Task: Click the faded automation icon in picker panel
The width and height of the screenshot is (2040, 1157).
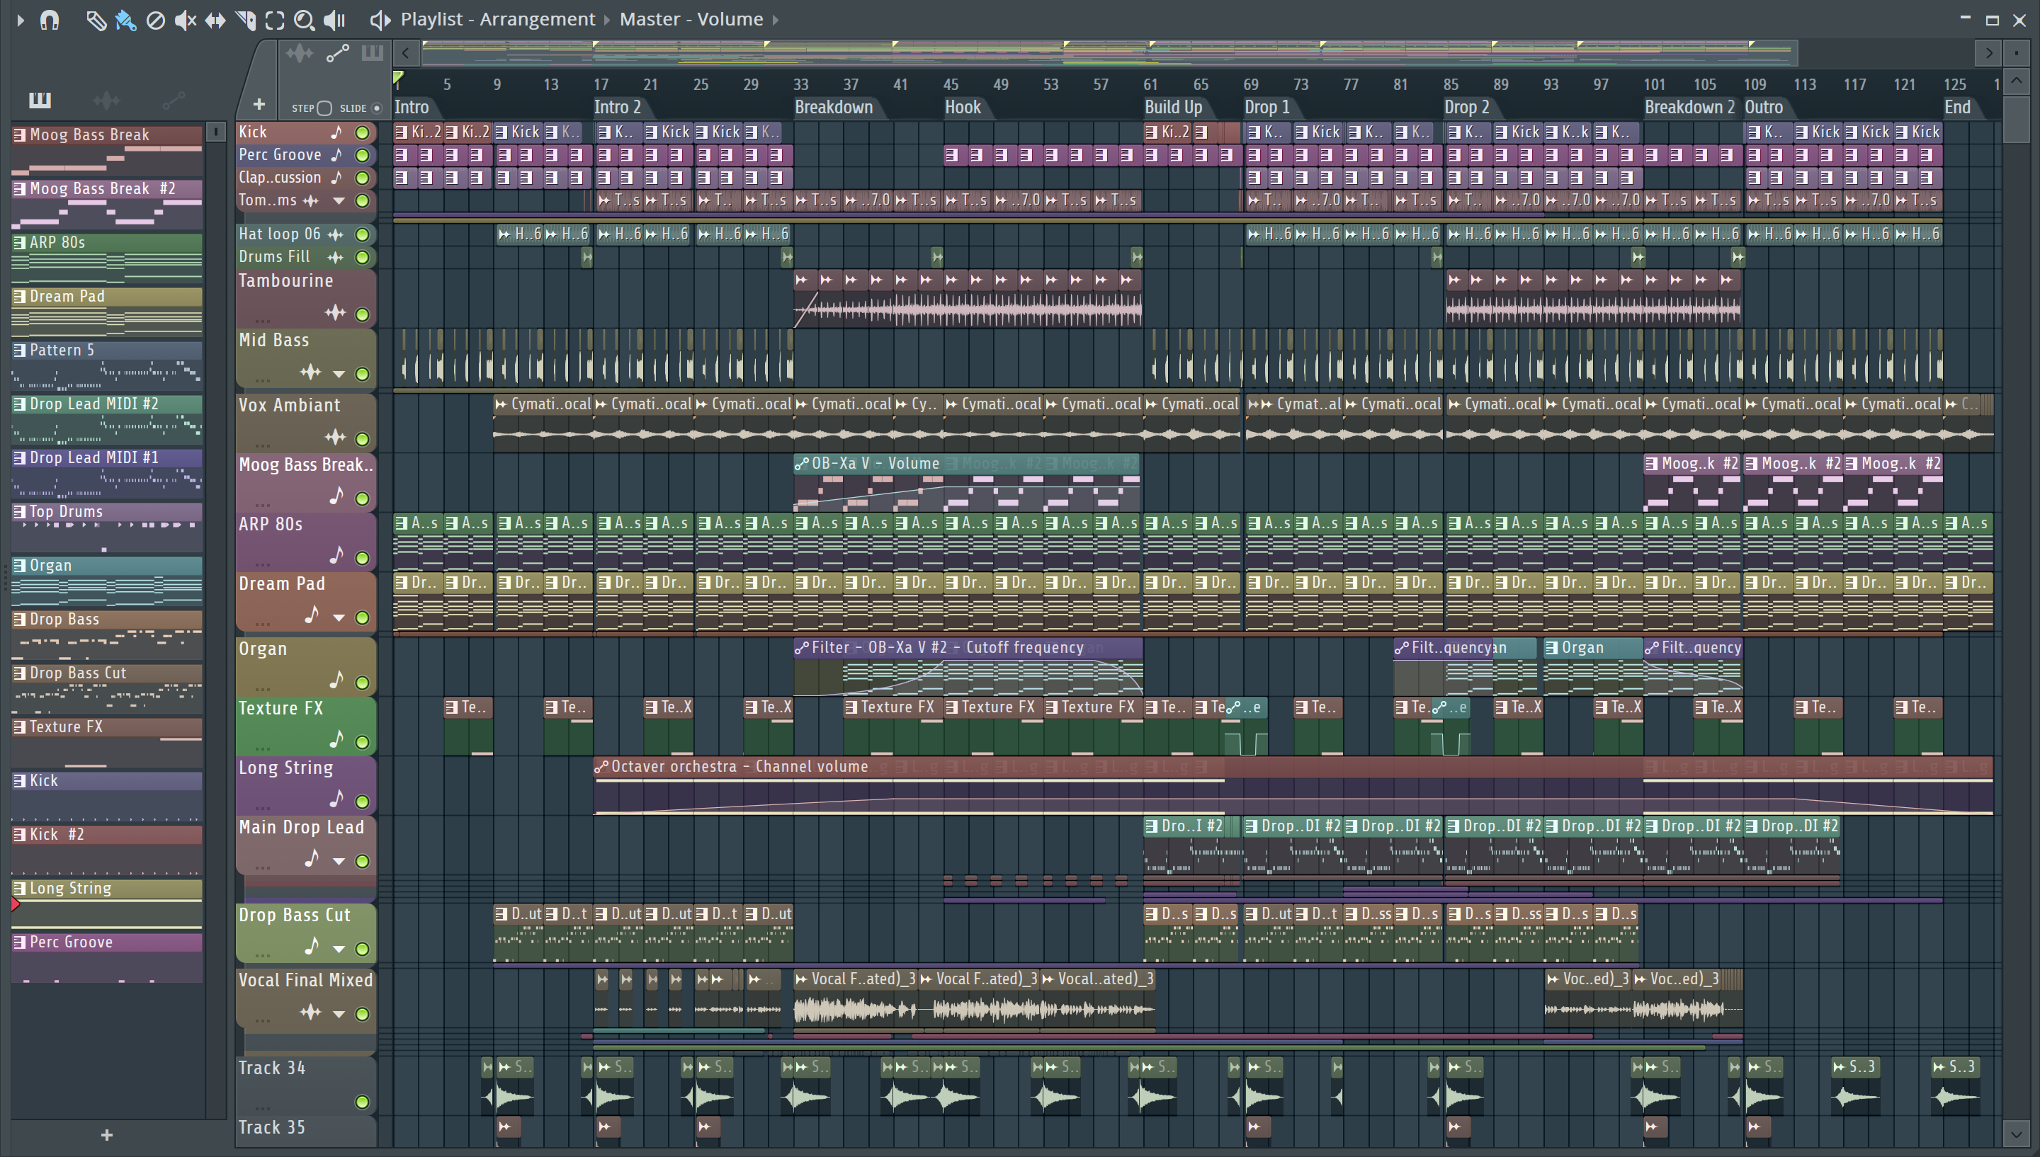Action: pos(174,100)
